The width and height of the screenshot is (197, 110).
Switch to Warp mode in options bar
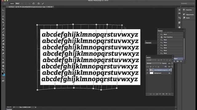(17, 3)
